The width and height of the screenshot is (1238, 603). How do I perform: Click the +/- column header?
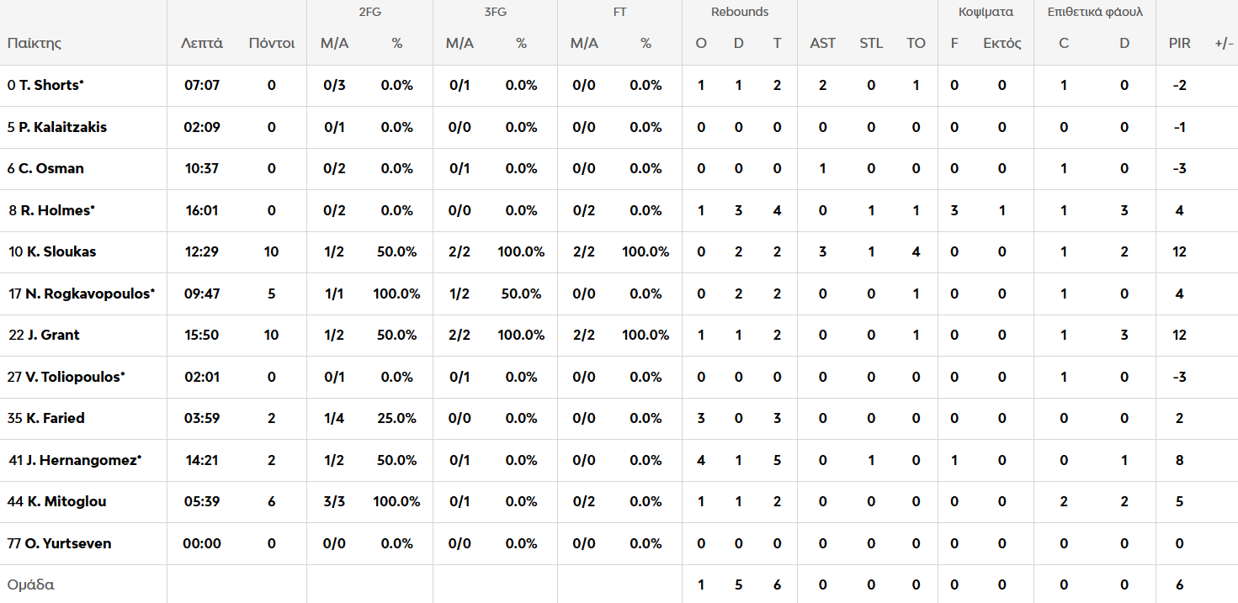coord(1224,44)
